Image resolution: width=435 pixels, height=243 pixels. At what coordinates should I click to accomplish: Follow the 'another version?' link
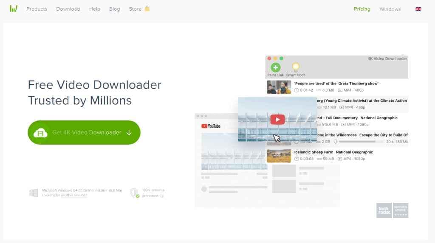point(74,196)
